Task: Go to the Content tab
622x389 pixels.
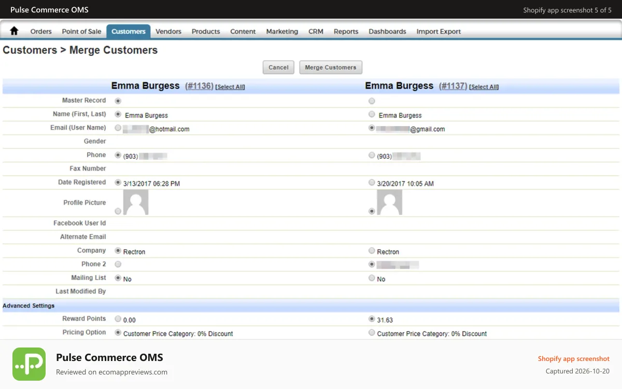Action: (243, 32)
